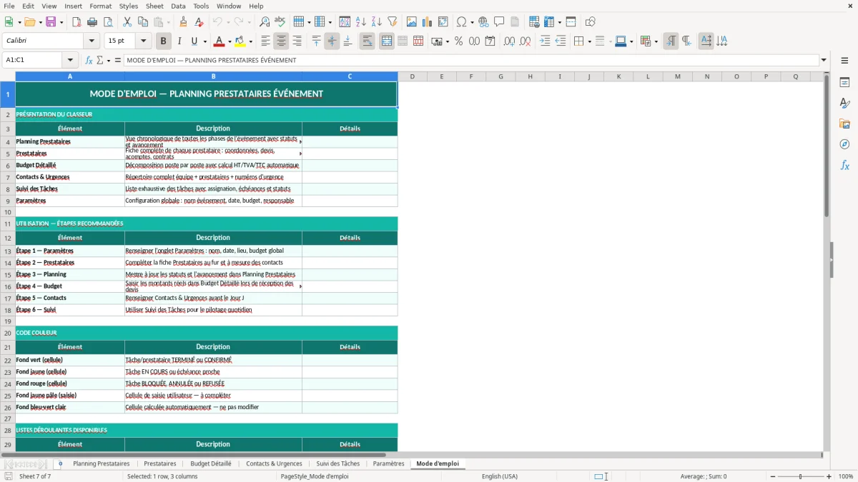This screenshot has width=858, height=482.
Task: Open the currency format dropdown arrow
Action: (x=447, y=41)
